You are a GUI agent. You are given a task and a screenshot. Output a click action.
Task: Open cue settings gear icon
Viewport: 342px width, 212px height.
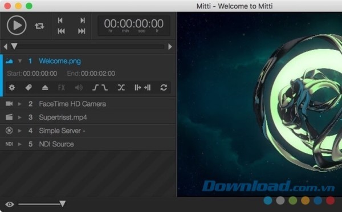pos(12,88)
